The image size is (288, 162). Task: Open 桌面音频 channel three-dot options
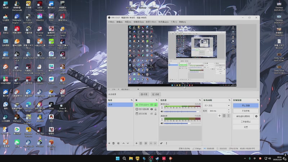pyautogui.click(x=162, y=120)
